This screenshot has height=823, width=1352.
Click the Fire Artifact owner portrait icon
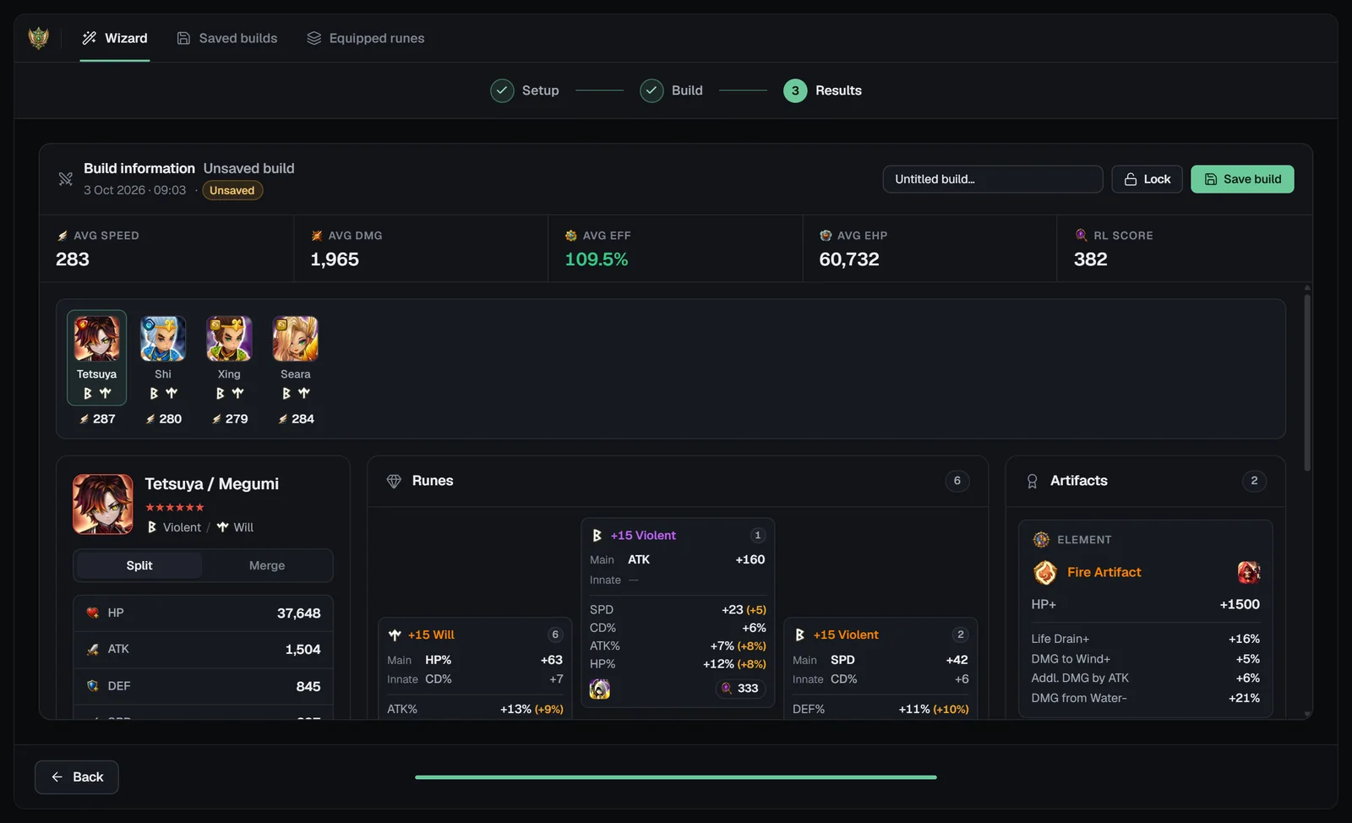[x=1249, y=573]
